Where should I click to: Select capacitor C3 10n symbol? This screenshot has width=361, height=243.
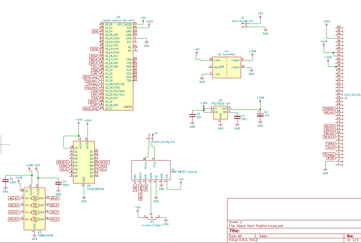click(x=193, y=116)
